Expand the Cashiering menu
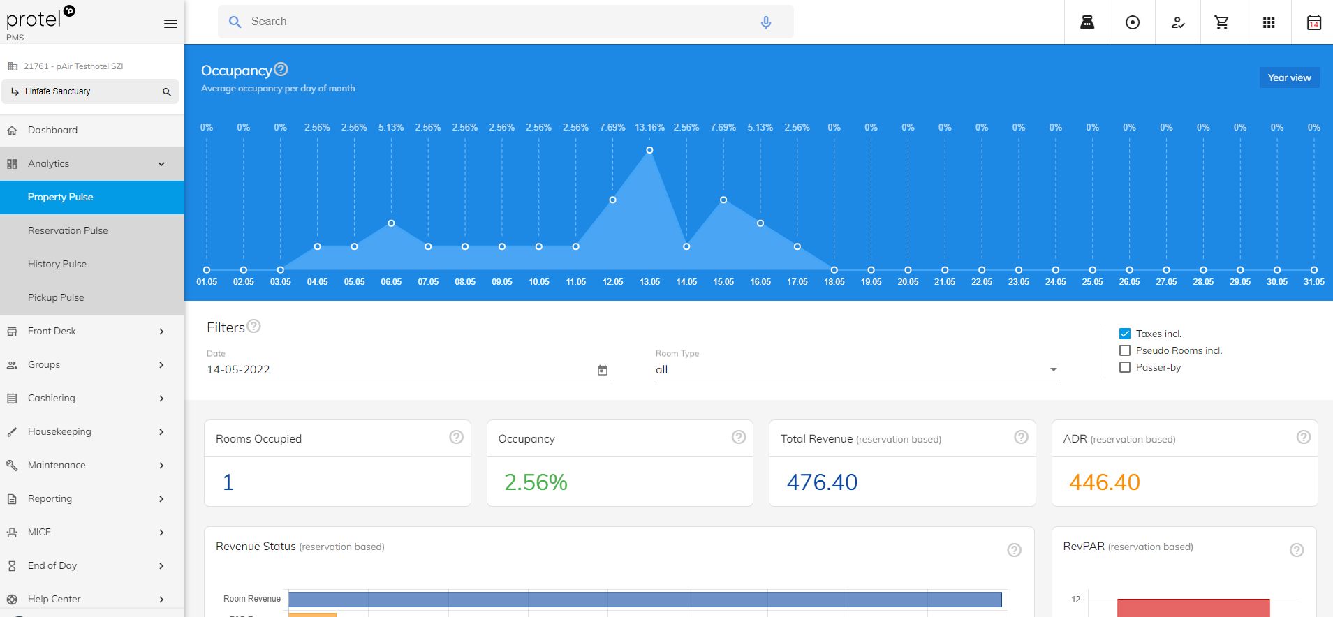 (x=161, y=399)
